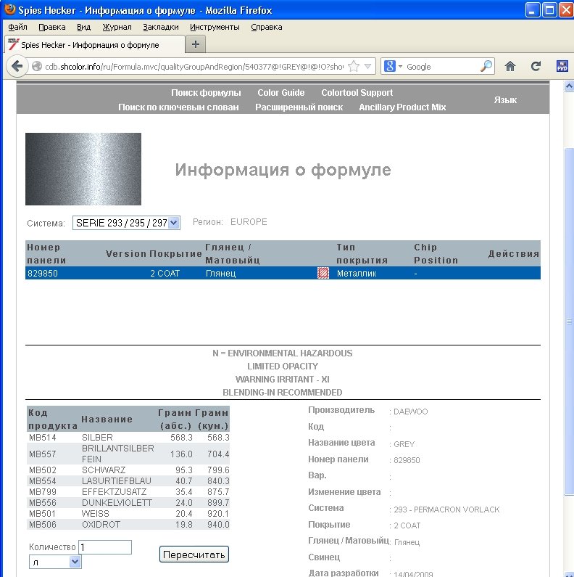This screenshot has width=574, height=577.
Task: Click the Количество input field
Action: click(105, 547)
